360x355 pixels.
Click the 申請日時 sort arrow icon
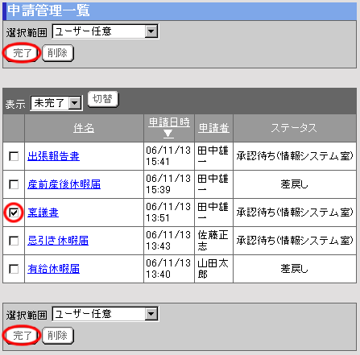(168, 134)
